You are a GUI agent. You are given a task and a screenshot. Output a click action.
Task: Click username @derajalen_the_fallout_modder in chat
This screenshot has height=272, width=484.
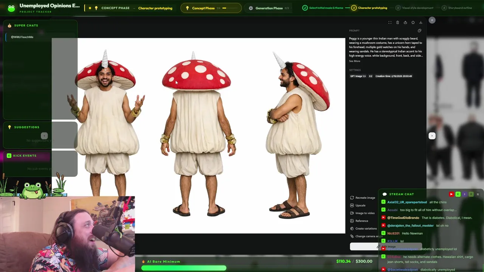pos(410,226)
